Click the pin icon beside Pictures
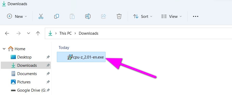The image size is (232, 95). (x=48, y=82)
